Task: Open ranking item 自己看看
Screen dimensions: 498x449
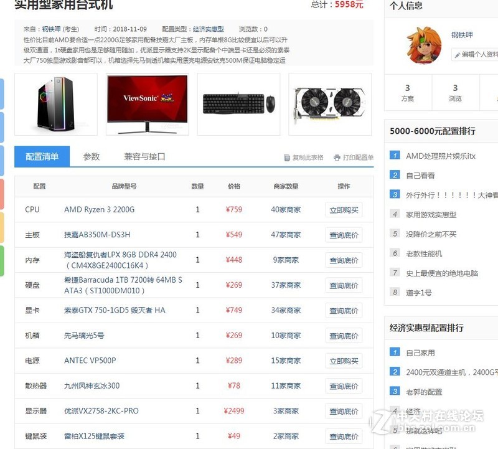Action: 420,176
